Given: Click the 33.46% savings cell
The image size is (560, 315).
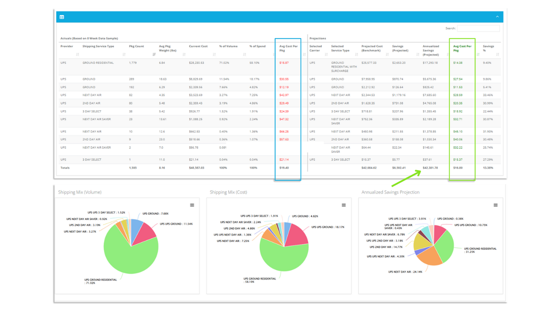Looking at the screenshot, I should [488, 95].
